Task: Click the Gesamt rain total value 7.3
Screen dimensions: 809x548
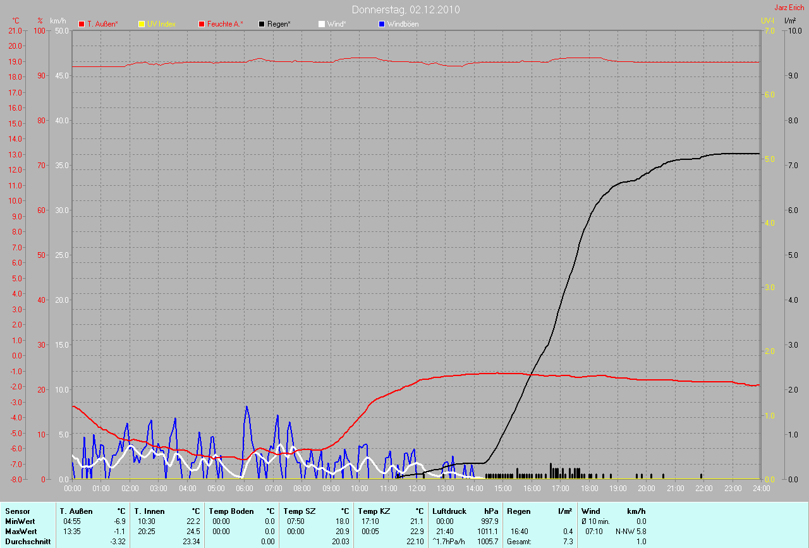Action: 568,541
